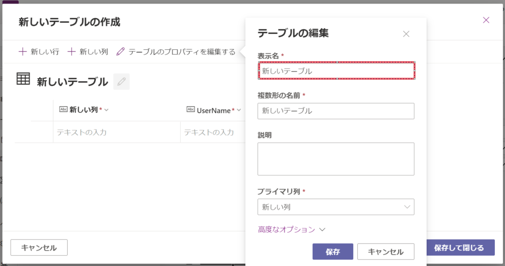Click the 保存して閉じる button

coord(461,248)
